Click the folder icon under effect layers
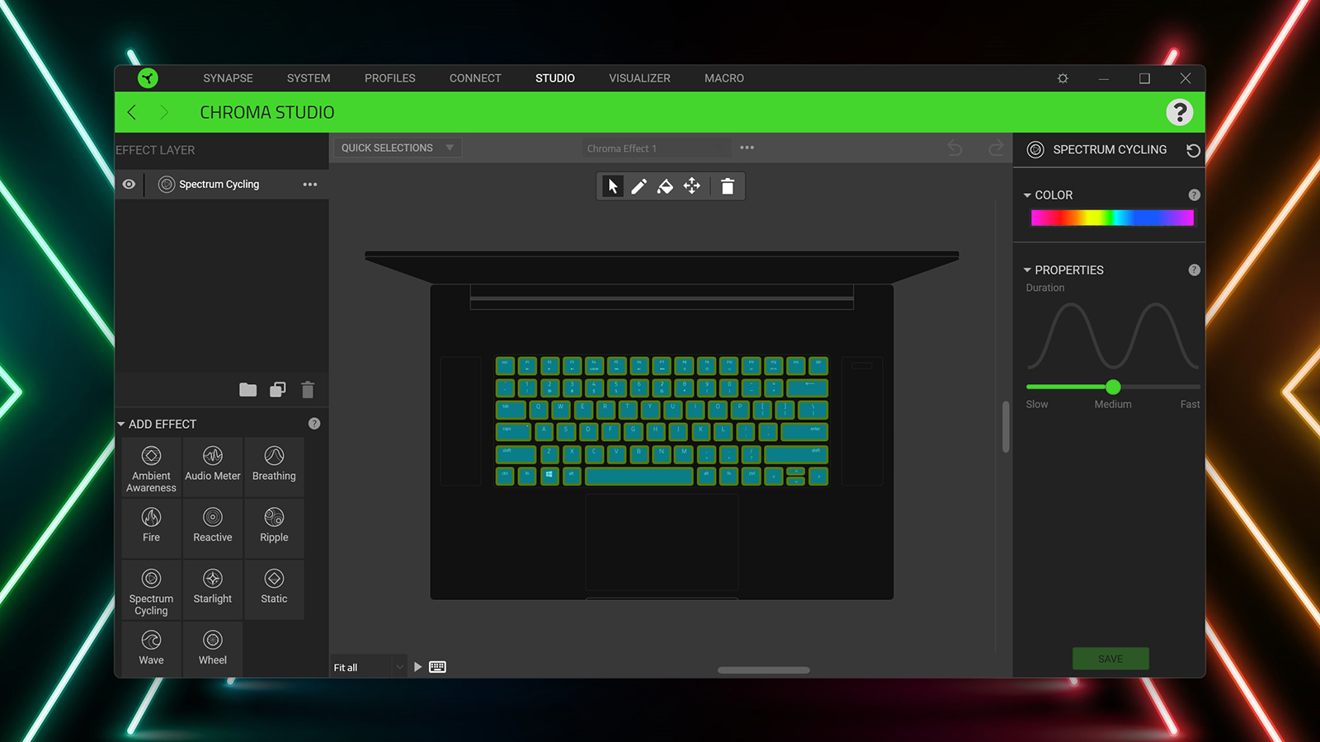Screen dimensions: 1320x742 (x=247, y=389)
